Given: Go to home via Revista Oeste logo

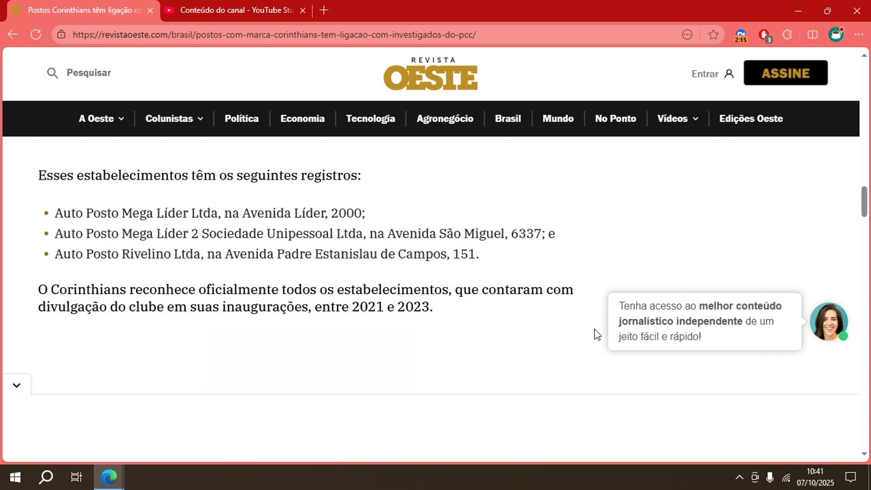Looking at the screenshot, I should [x=431, y=73].
